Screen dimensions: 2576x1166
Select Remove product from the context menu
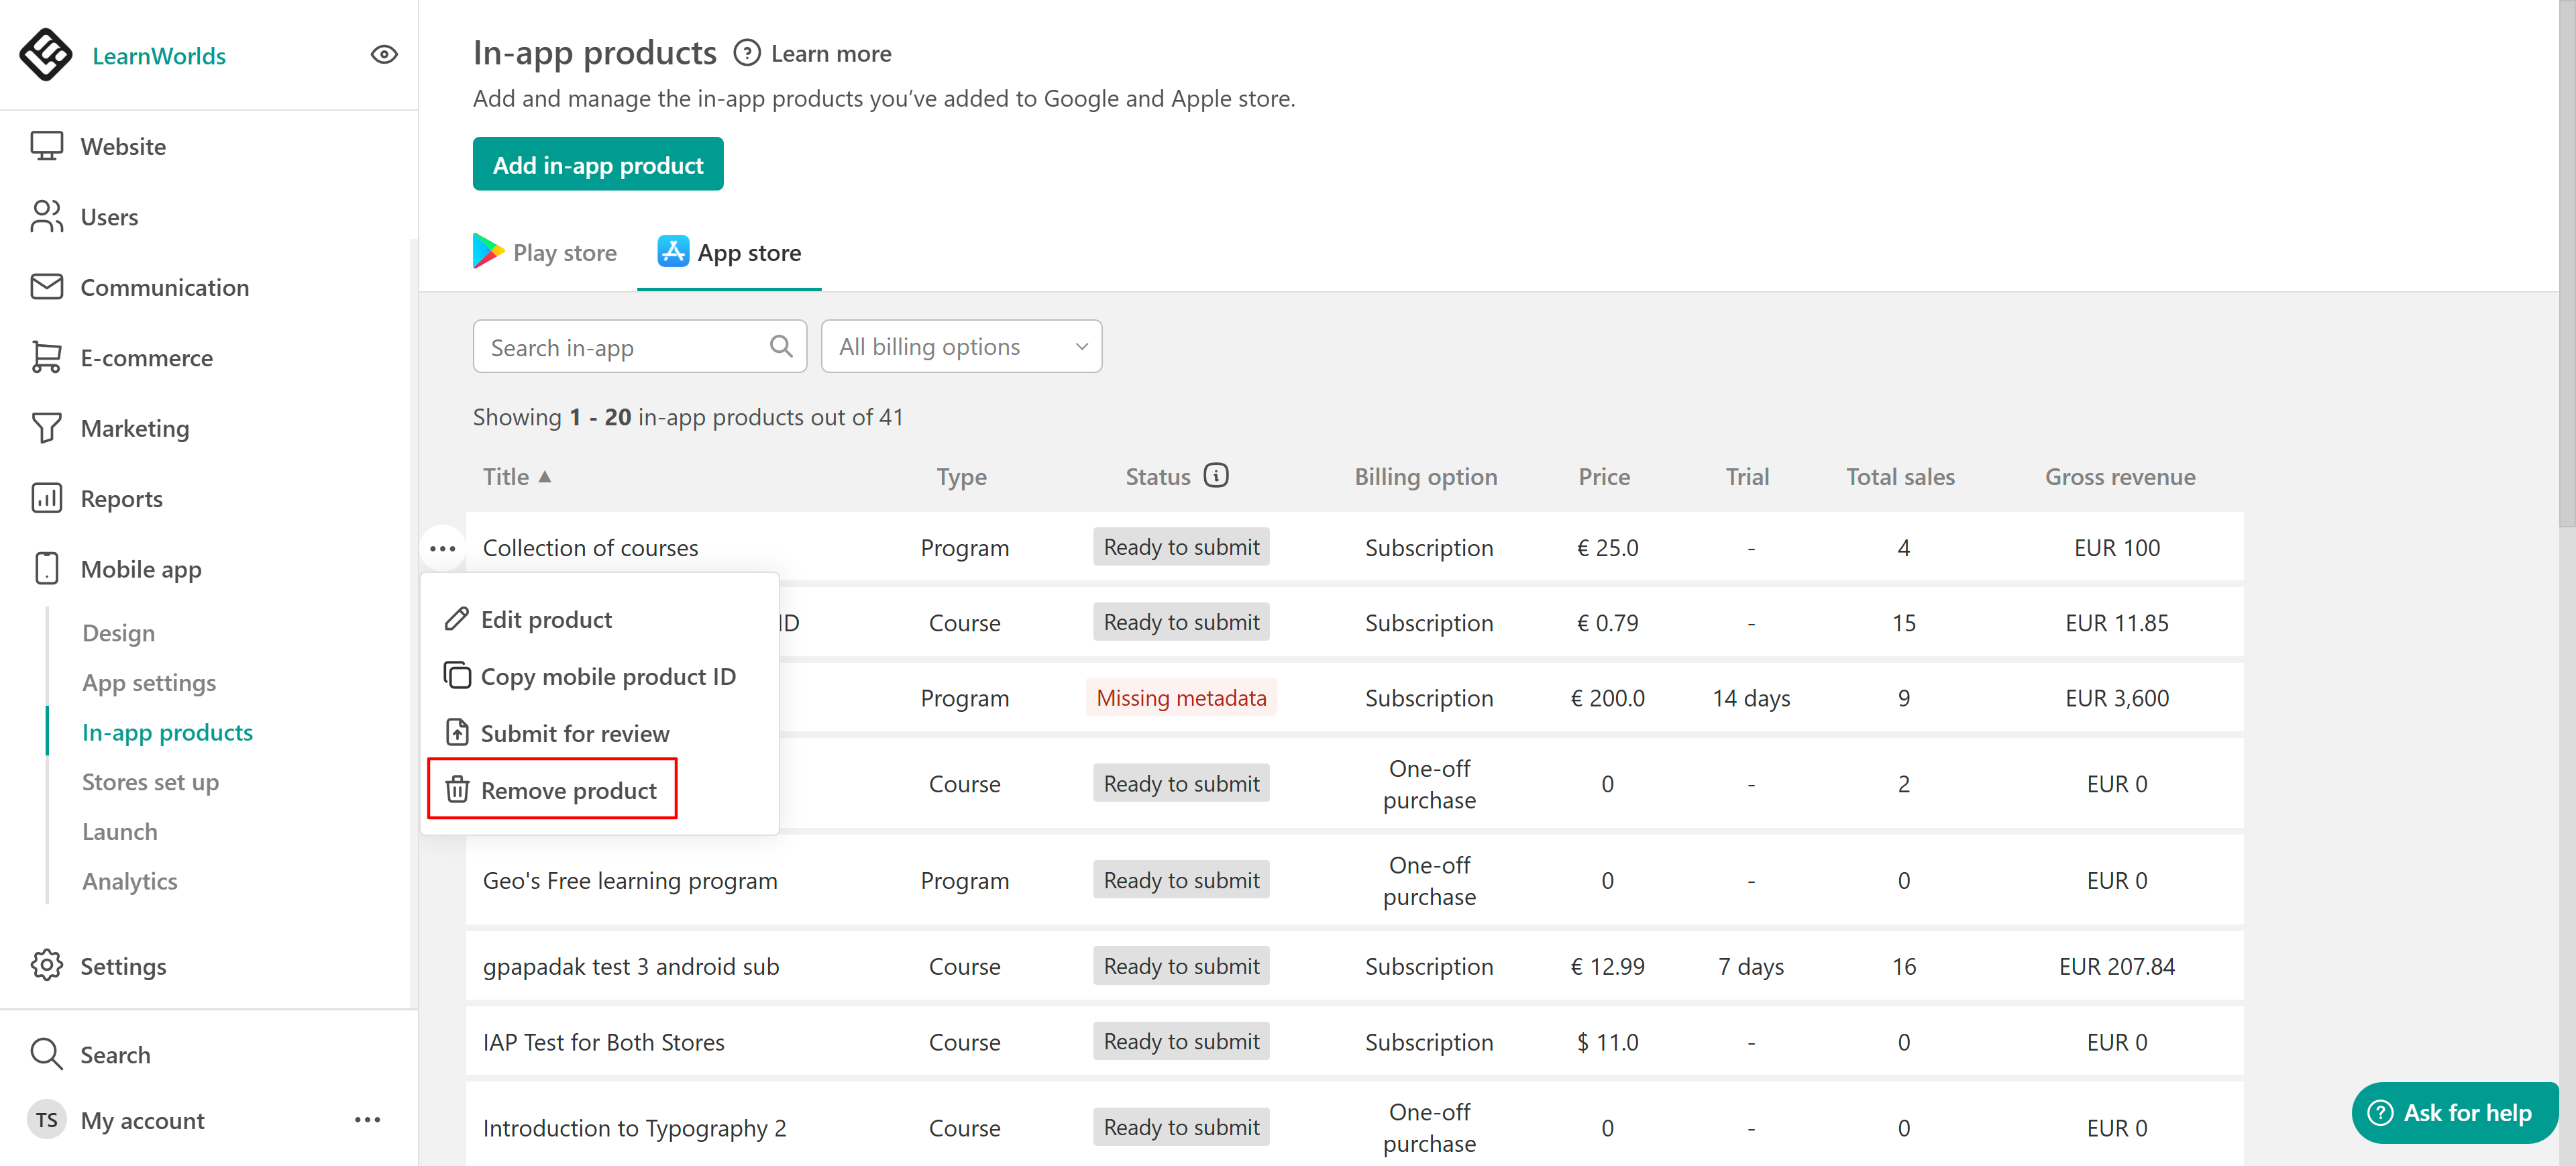552,790
